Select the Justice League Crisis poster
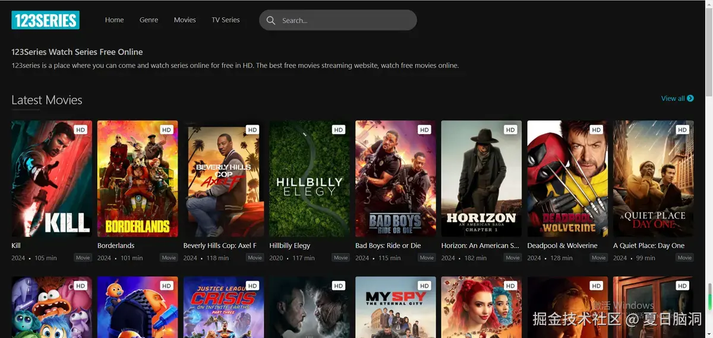 pos(223,307)
